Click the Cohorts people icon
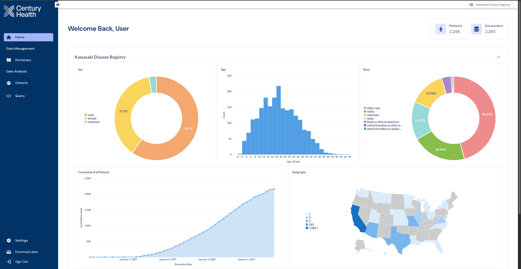Image resolution: width=521 pixels, height=269 pixels. tap(9, 83)
